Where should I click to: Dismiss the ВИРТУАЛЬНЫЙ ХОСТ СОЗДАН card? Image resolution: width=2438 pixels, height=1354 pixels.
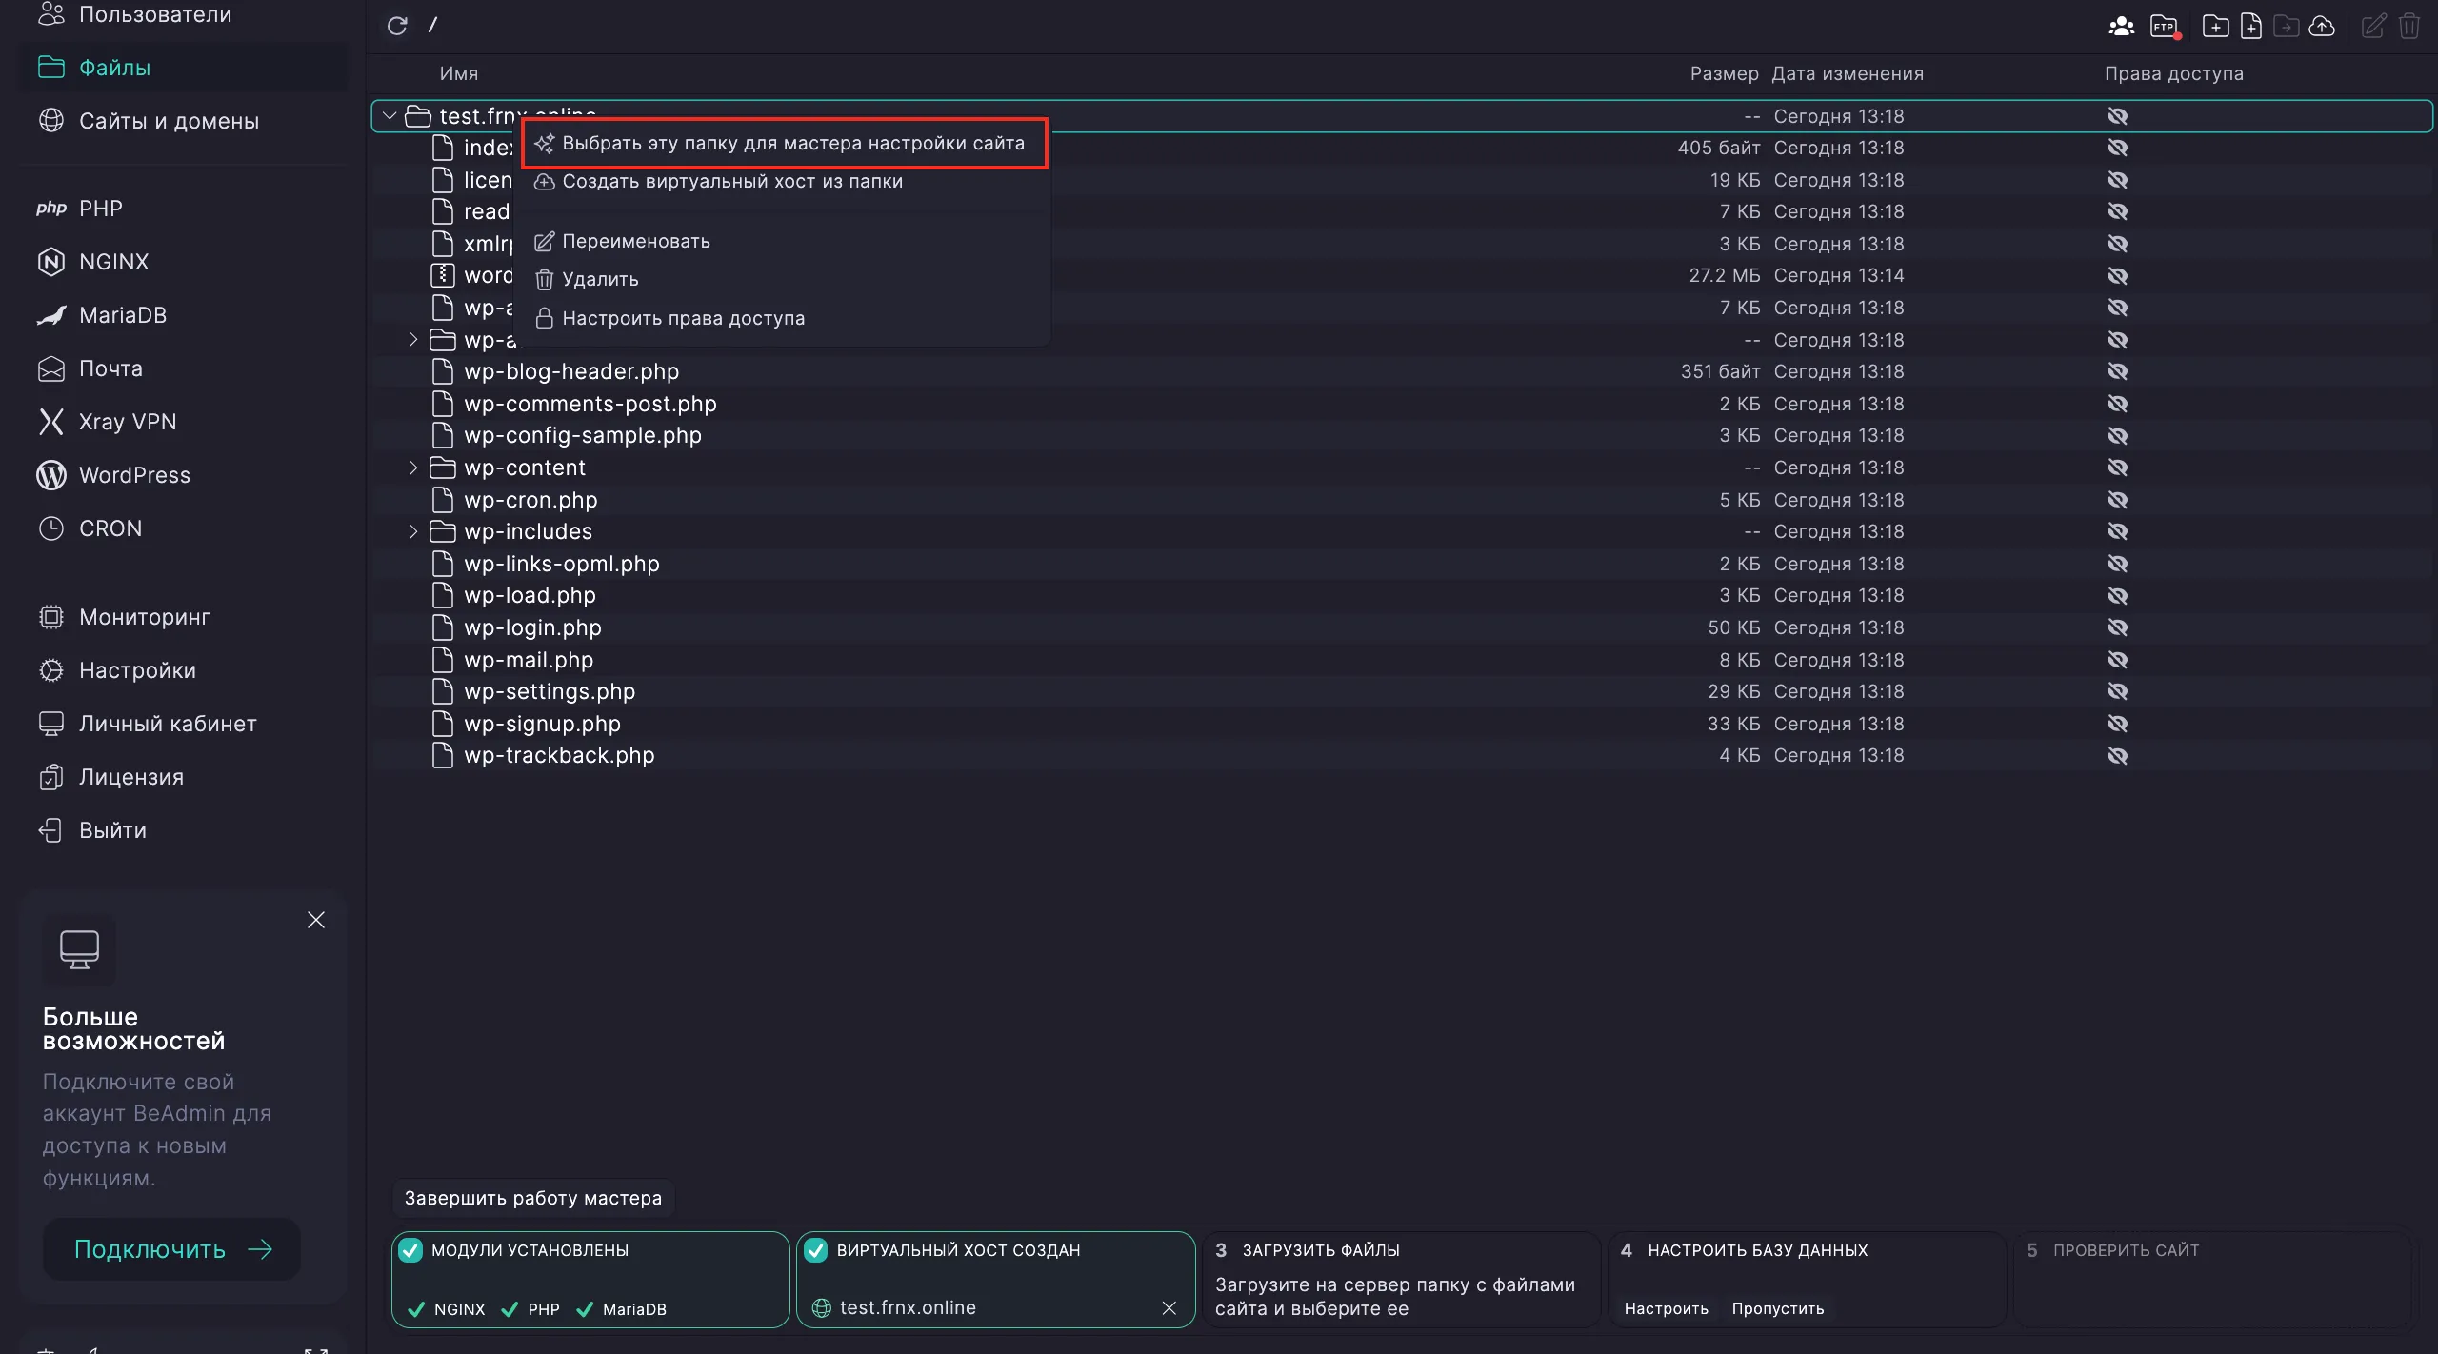(1169, 1308)
